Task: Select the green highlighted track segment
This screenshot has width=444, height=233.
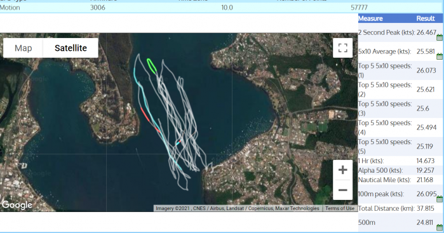Action: 152,66
